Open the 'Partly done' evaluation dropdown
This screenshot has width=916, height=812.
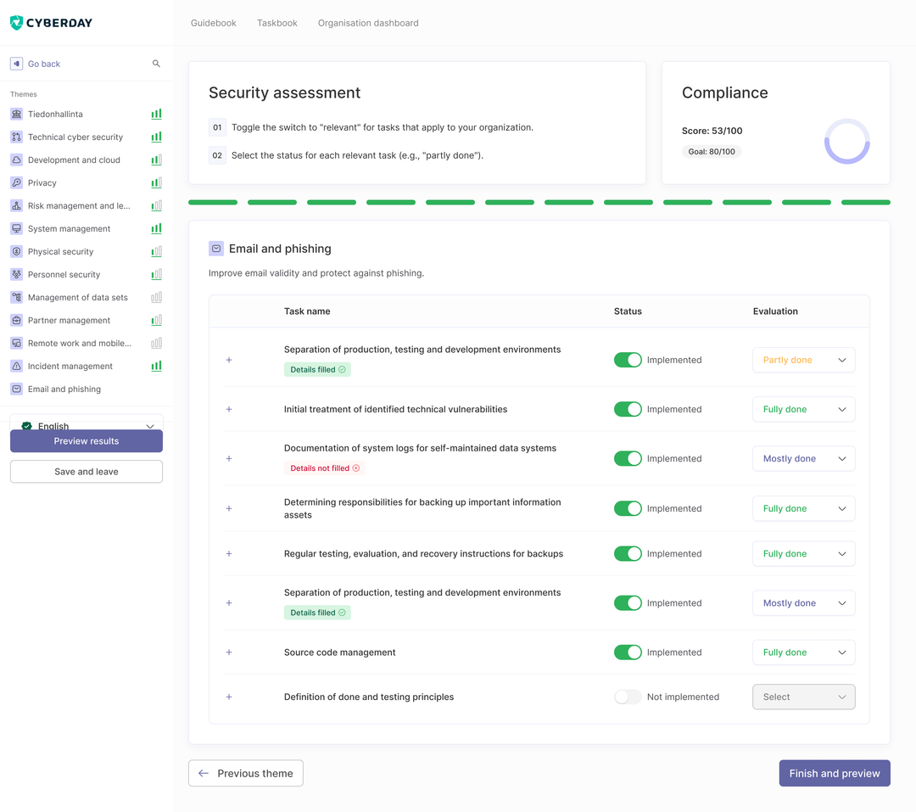pos(803,360)
